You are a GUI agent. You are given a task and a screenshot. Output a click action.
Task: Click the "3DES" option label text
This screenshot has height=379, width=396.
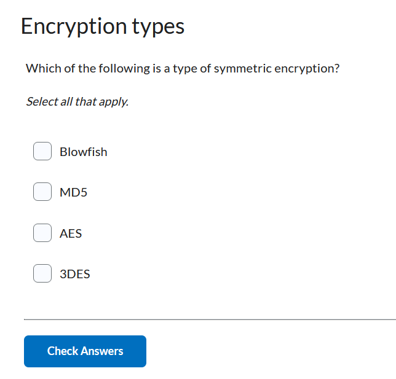click(x=75, y=274)
